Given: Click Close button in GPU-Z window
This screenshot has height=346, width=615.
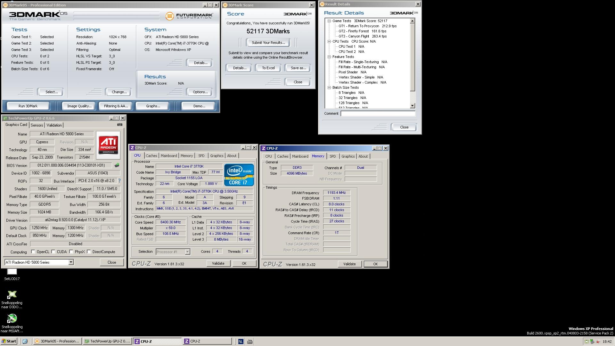Looking at the screenshot, I should 112,262.
